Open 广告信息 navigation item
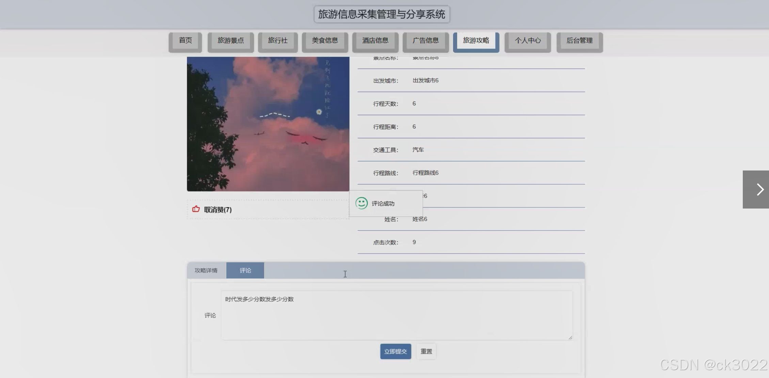 (x=426, y=41)
